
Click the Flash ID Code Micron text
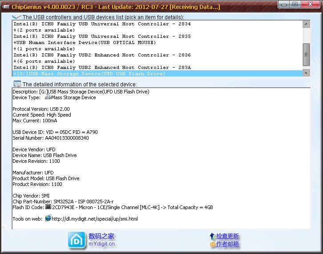pyautogui.click(x=133, y=207)
